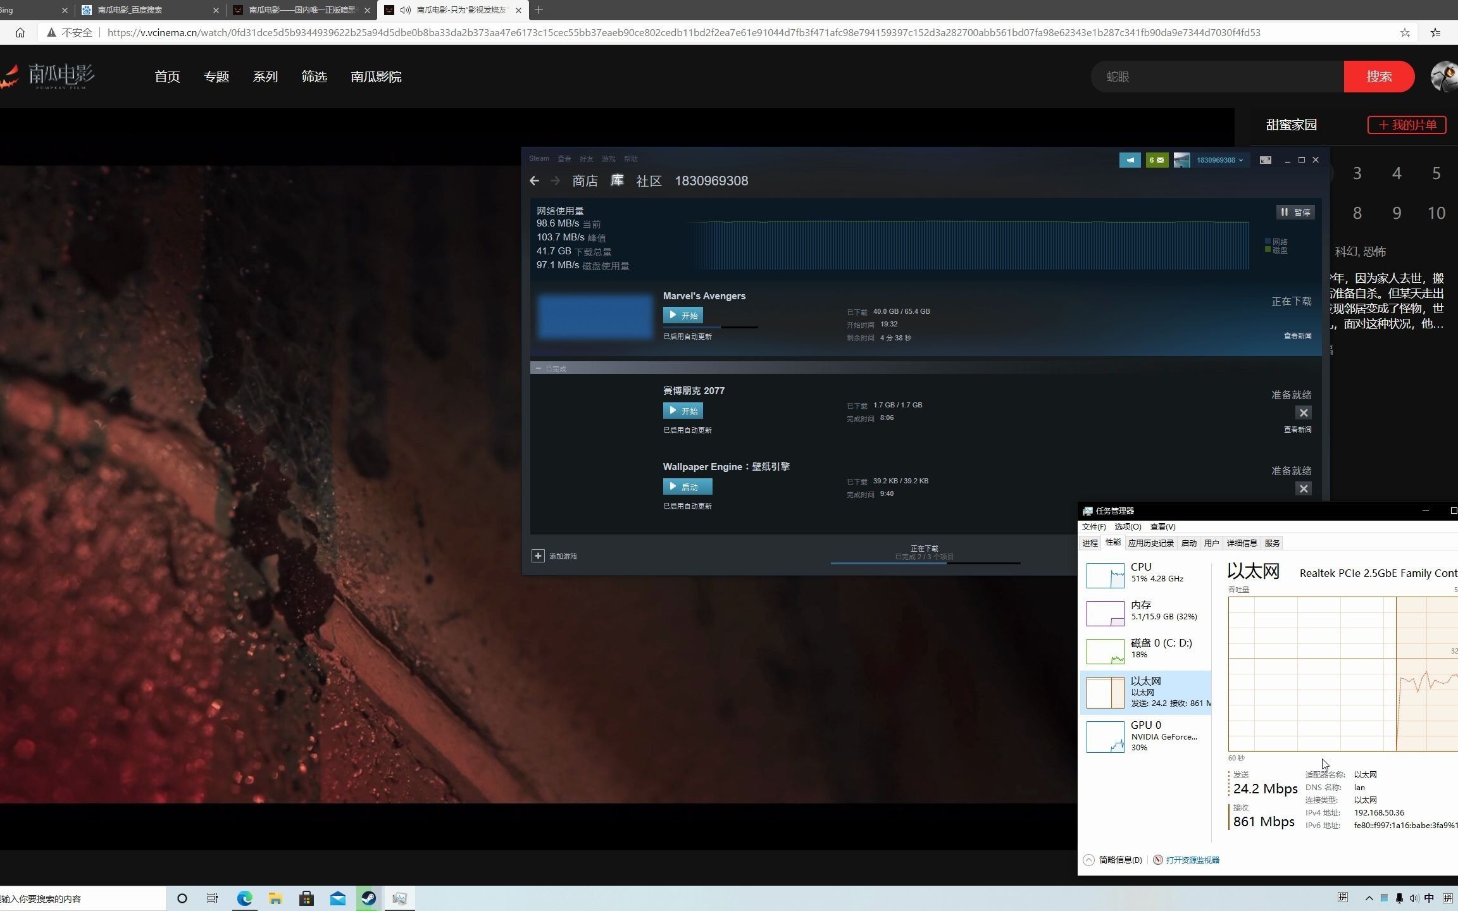Open 进程 processes tab in Task Manager
This screenshot has width=1458, height=911.
pos(1090,543)
